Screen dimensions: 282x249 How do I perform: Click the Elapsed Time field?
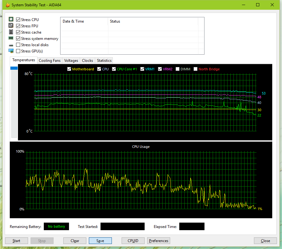click(x=192, y=226)
